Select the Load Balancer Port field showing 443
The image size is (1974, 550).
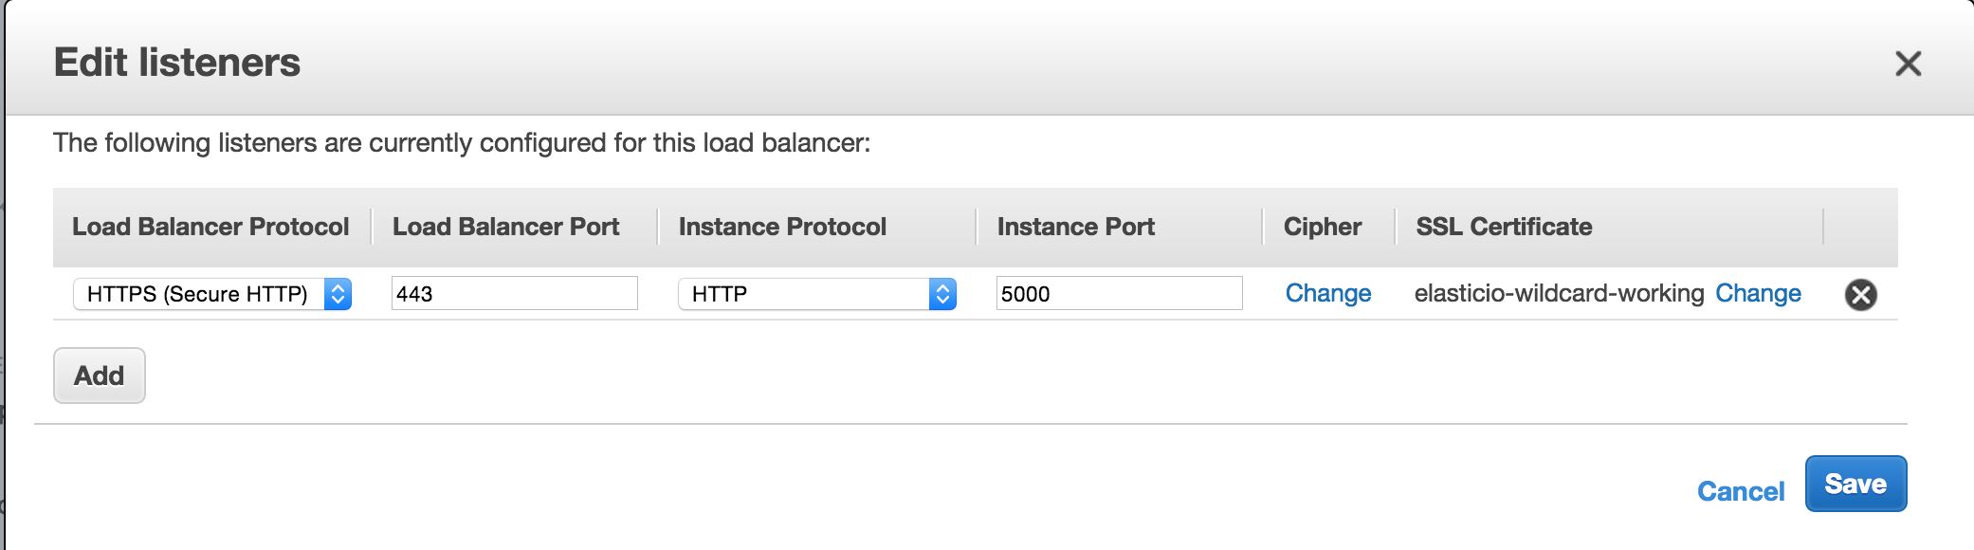pos(515,294)
